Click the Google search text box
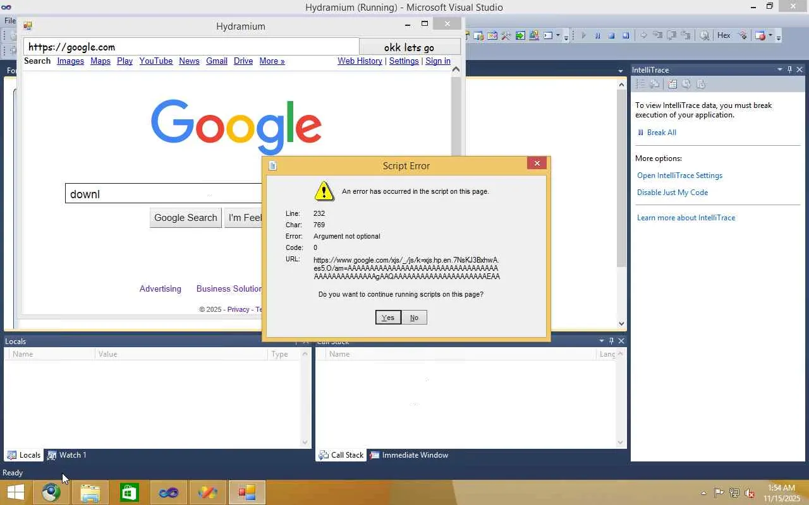The height and width of the screenshot is (505, 809). coord(164,194)
